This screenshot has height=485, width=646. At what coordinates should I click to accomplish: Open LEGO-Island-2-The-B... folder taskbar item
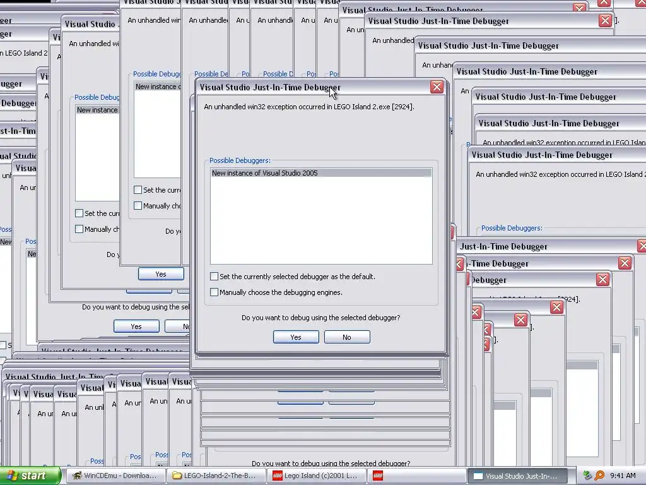point(216,476)
